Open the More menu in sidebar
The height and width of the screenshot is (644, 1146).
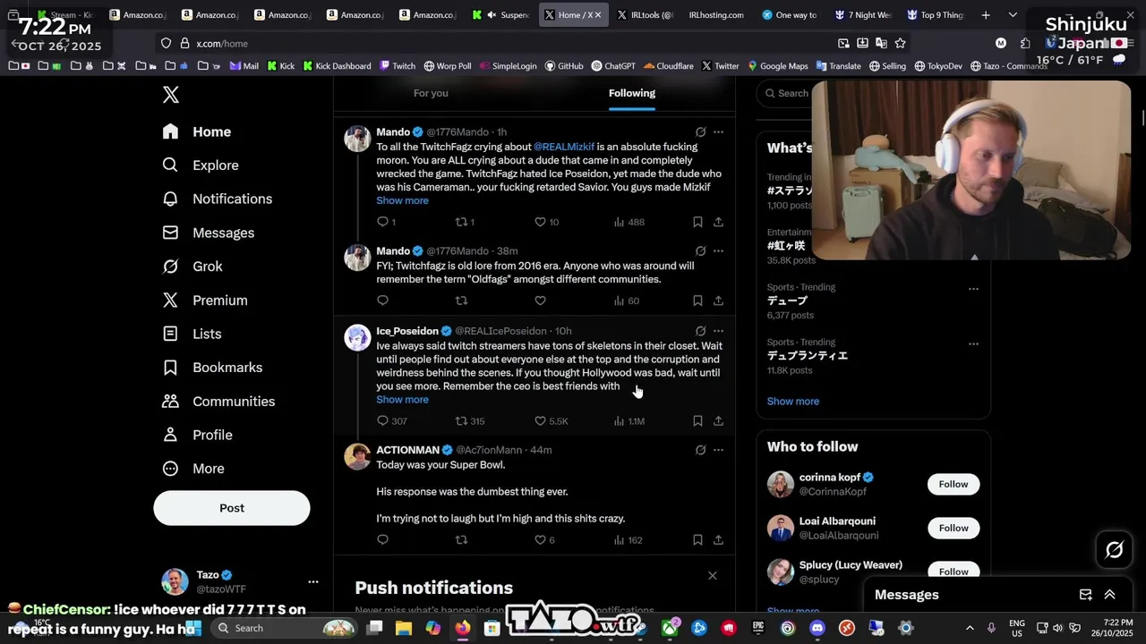pos(192,469)
